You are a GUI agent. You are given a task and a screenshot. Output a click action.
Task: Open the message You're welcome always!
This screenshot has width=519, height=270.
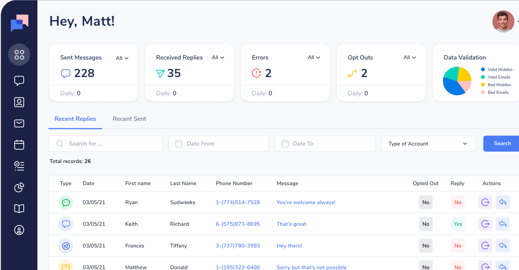point(306,202)
